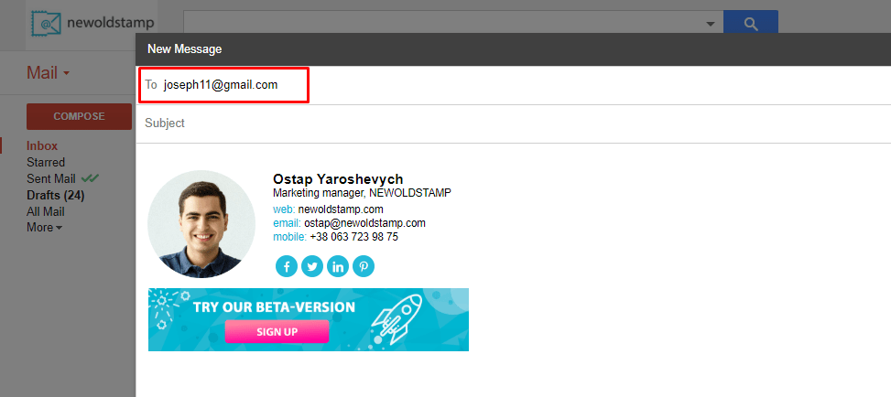Expand the More folders list
Image resolution: width=891 pixels, height=397 pixels.
(44, 227)
